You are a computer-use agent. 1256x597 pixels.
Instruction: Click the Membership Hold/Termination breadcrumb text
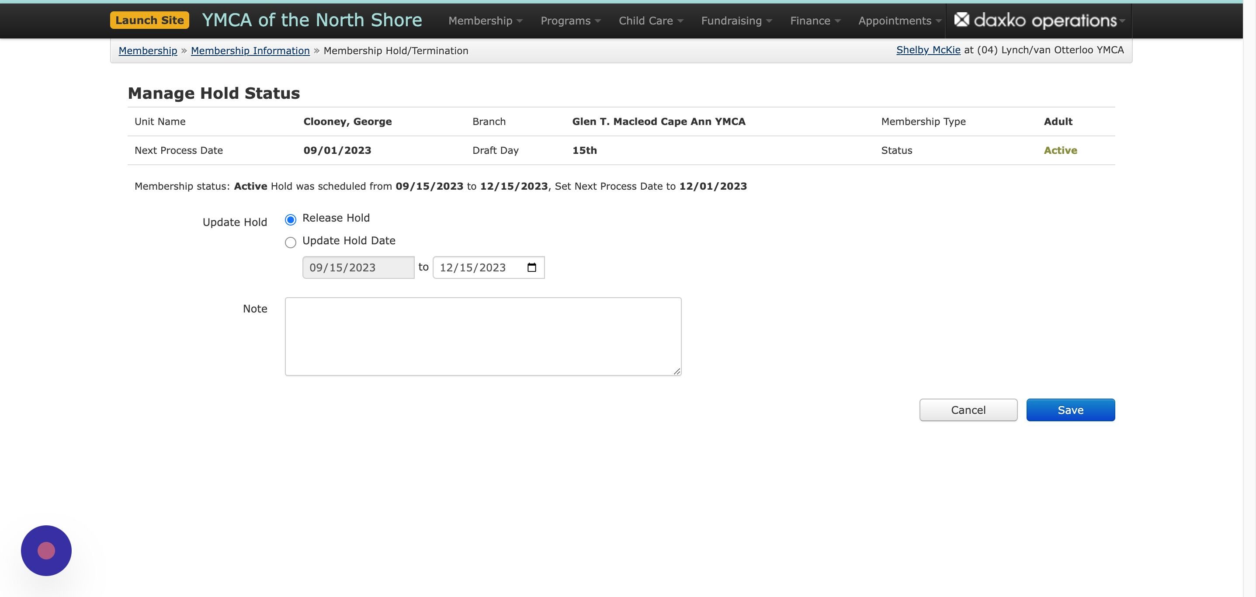(396, 51)
